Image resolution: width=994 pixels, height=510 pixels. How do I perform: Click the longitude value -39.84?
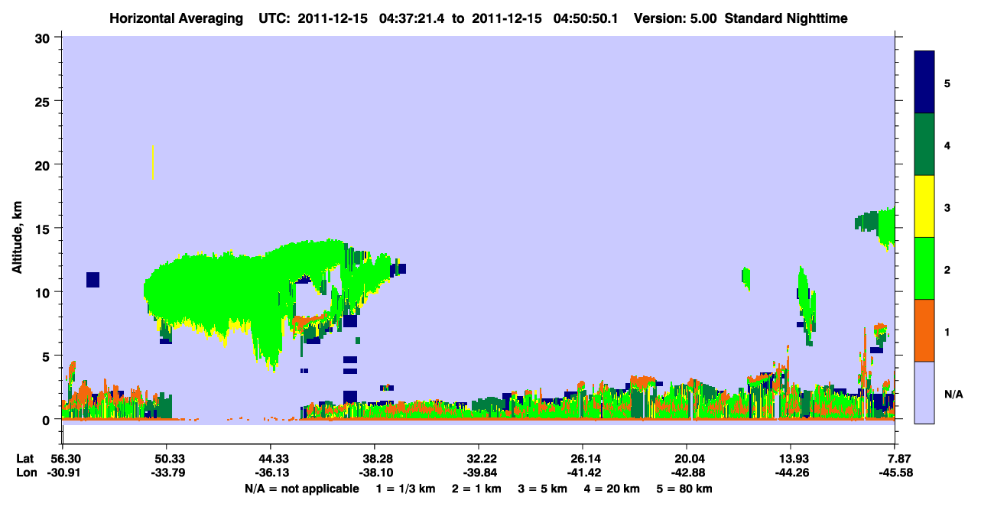(479, 473)
